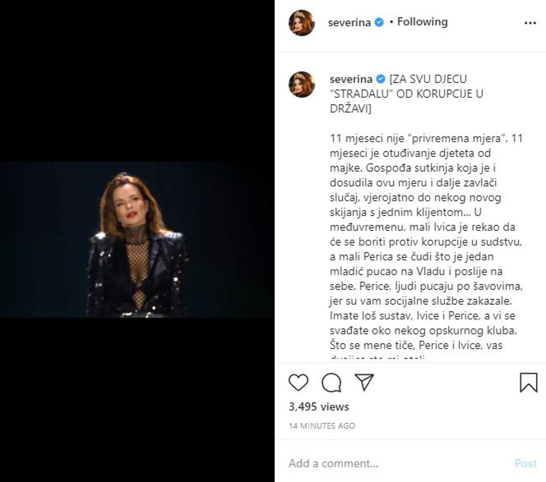Toggle the Following button
Image resolution: width=546 pixels, height=482 pixels.
click(422, 22)
